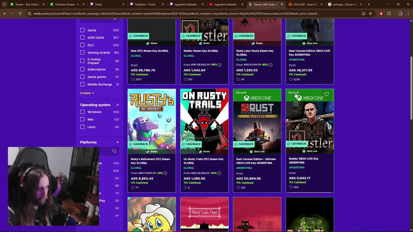Filter by Windows operating system
This screenshot has width=413, height=232.
tap(82, 112)
